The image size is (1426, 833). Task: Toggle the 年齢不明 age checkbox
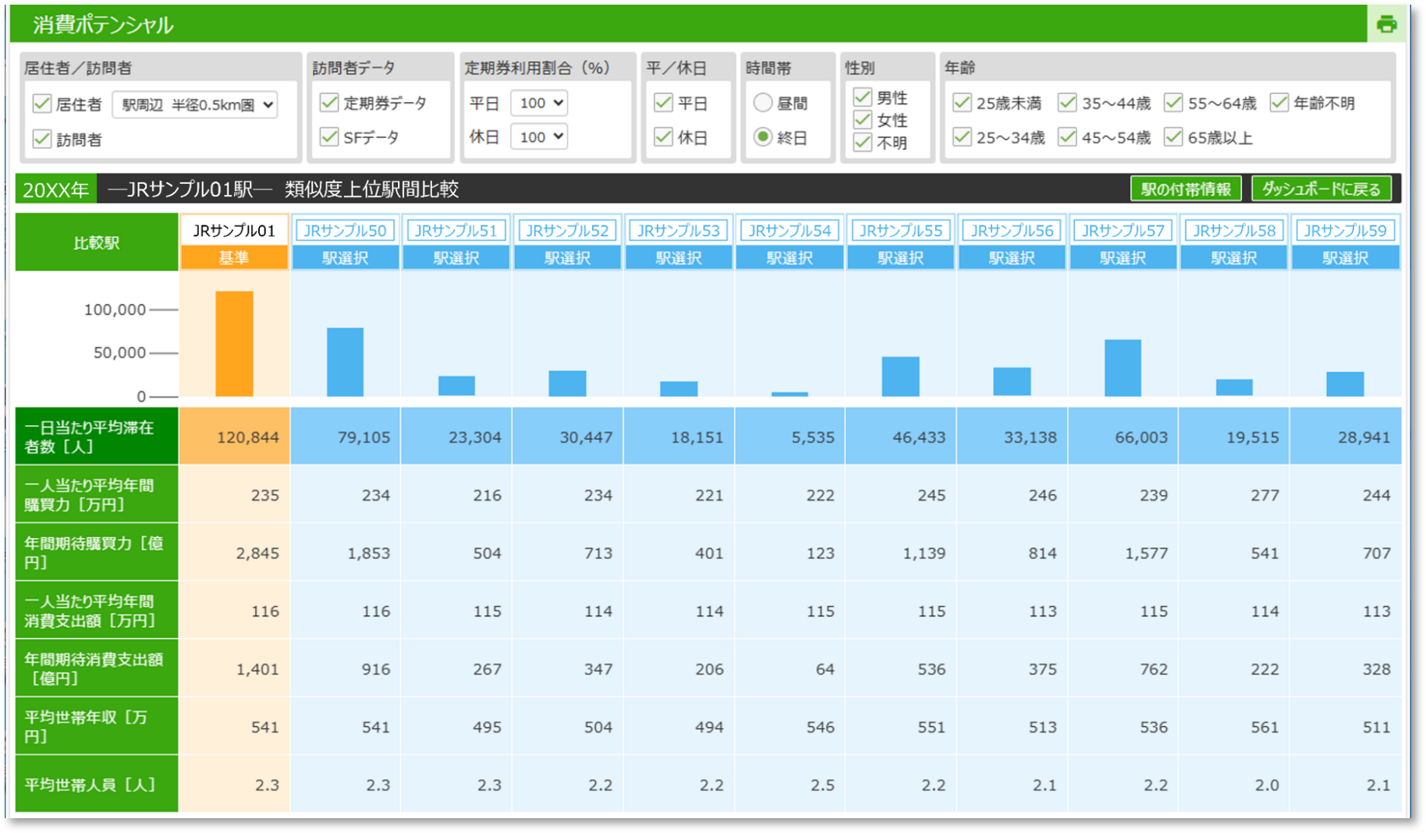tap(1279, 102)
